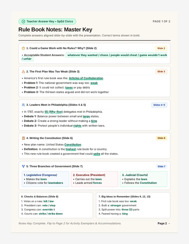Click the answer veto / stop
This screenshot has width=189, height=244.
pos(49,206)
